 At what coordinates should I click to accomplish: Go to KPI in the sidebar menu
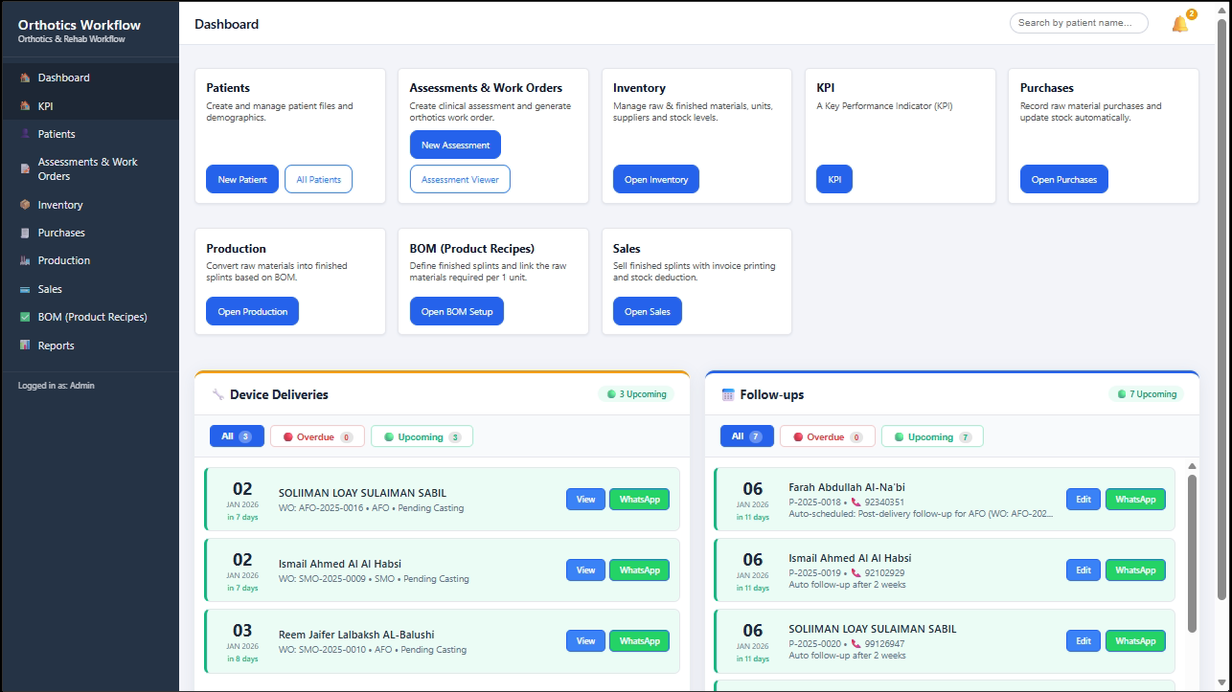45,106
